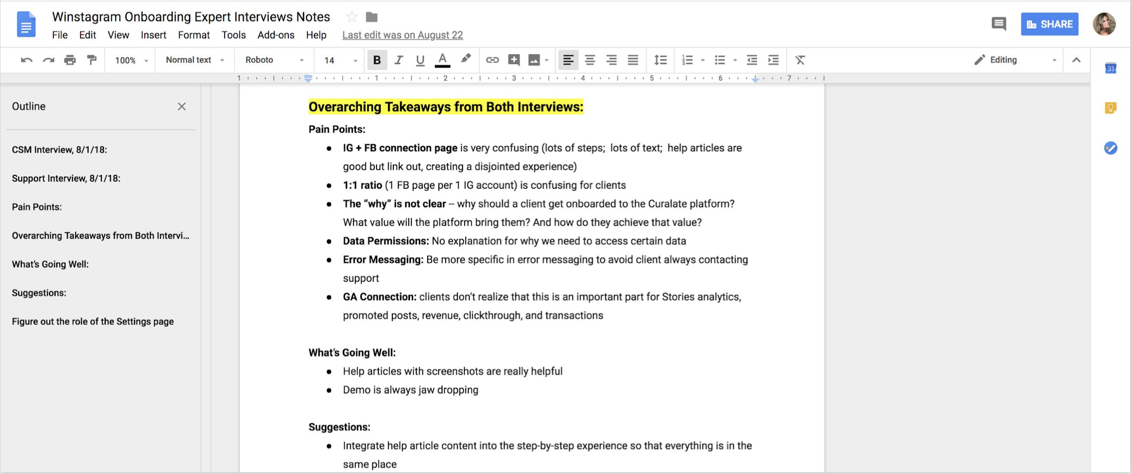Open the Help menu
1131x474 pixels.
[316, 35]
